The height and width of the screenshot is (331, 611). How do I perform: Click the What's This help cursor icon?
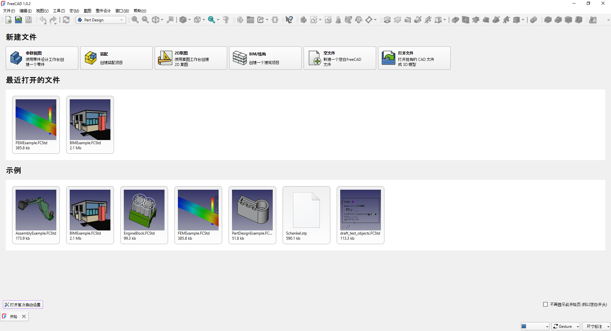click(x=289, y=20)
